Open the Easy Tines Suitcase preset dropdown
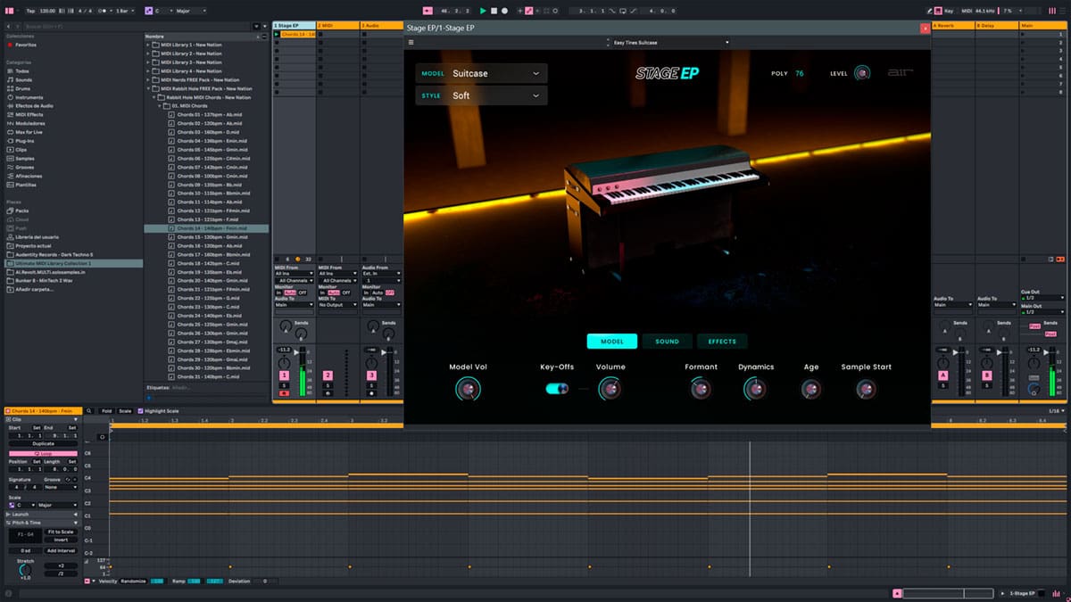Image resolution: width=1071 pixels, height=602 pixels. (x=669, y=42)
